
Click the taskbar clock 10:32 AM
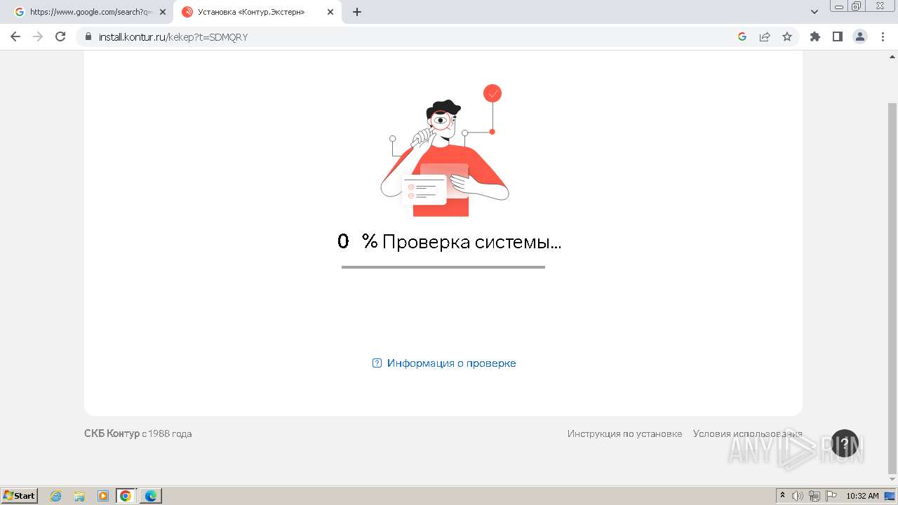coord(862,496)
